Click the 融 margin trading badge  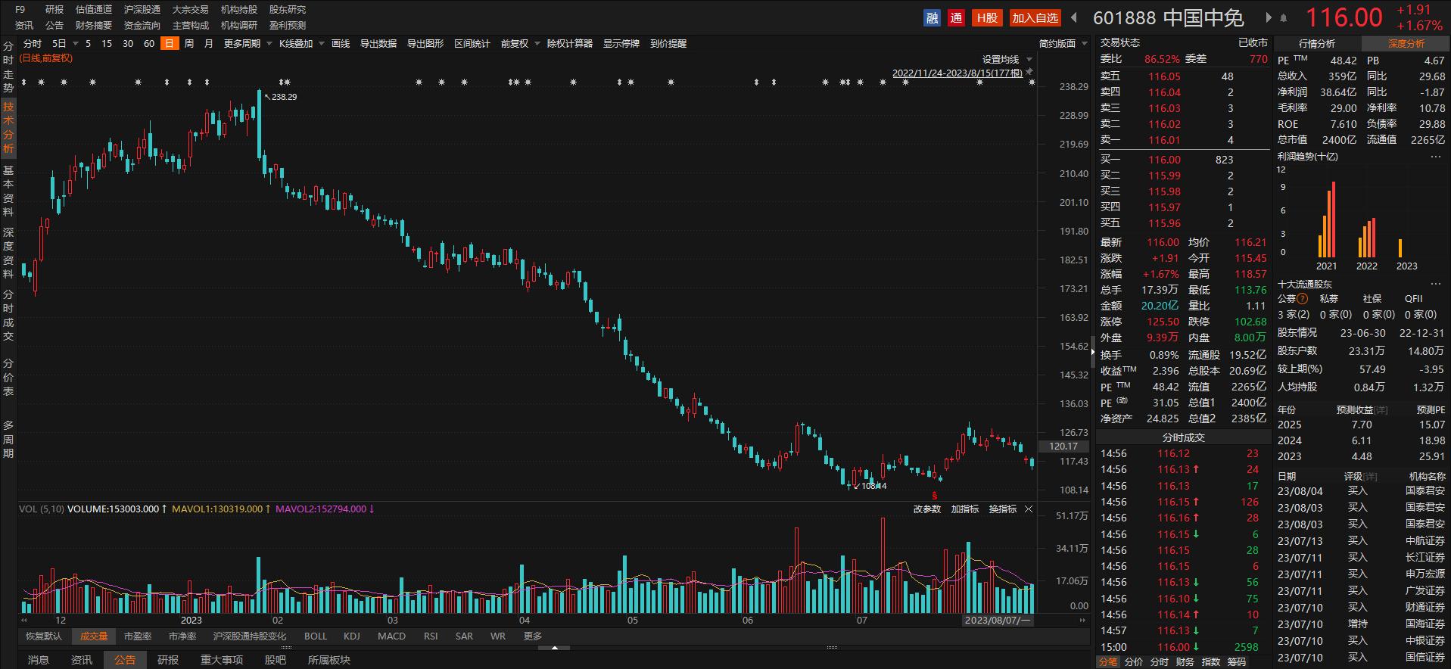pos(932,17)
